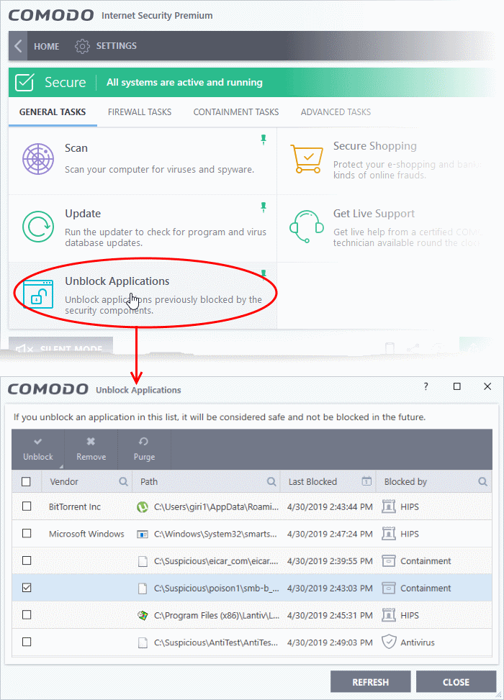This screenshot has width=504, height=700.
Task: Open the Secure Shopping tile
Action: click(x=384, y=160)
